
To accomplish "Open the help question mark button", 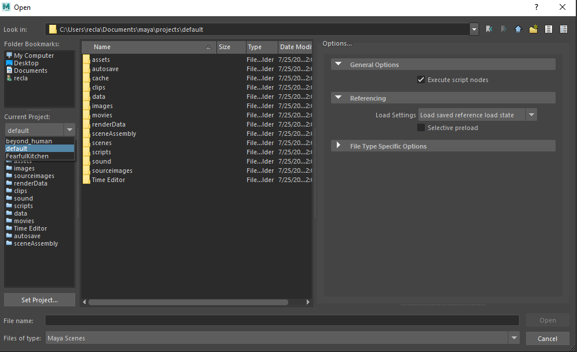I will coord(536,7).
